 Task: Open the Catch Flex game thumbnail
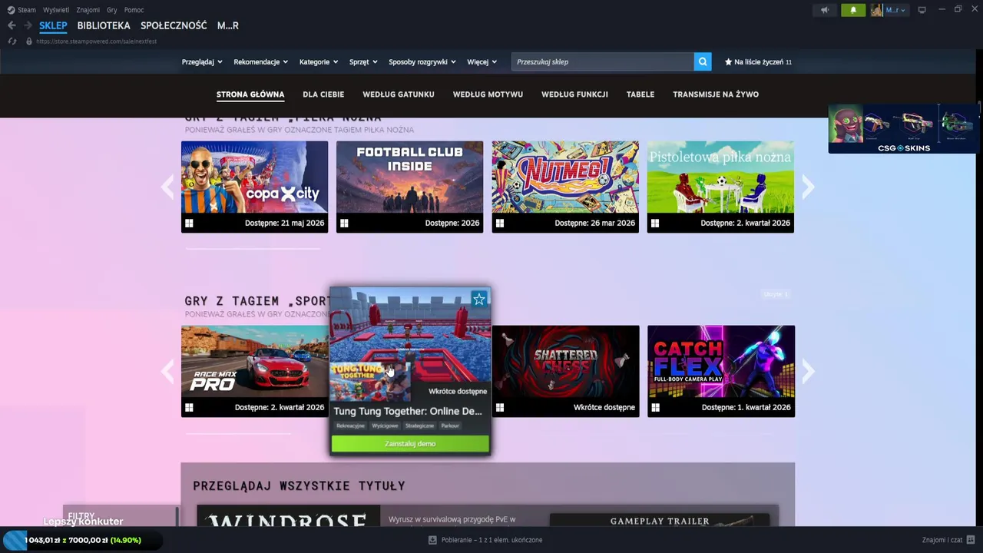click(x=721, y=361)
